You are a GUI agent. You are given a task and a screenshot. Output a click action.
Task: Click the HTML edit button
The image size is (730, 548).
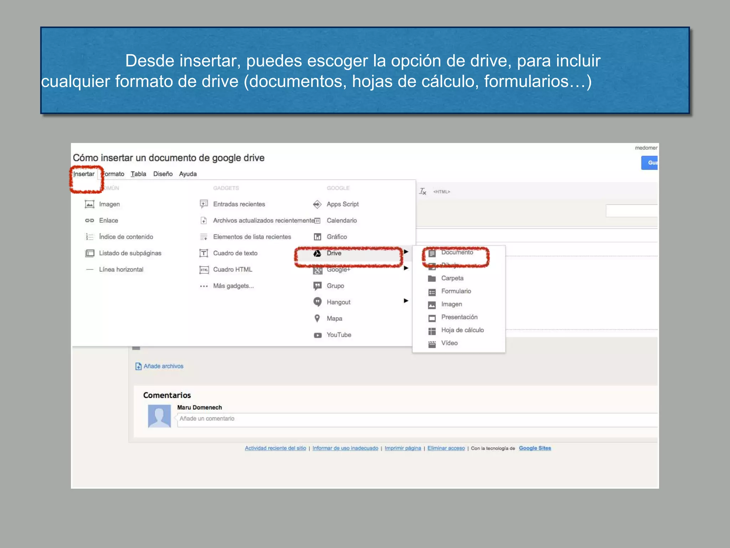coord(442,192)
